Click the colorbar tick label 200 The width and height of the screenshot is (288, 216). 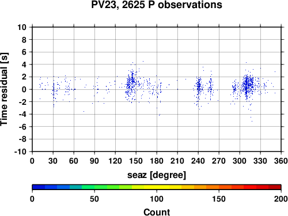pyautogui.click(x=281, y=199)
